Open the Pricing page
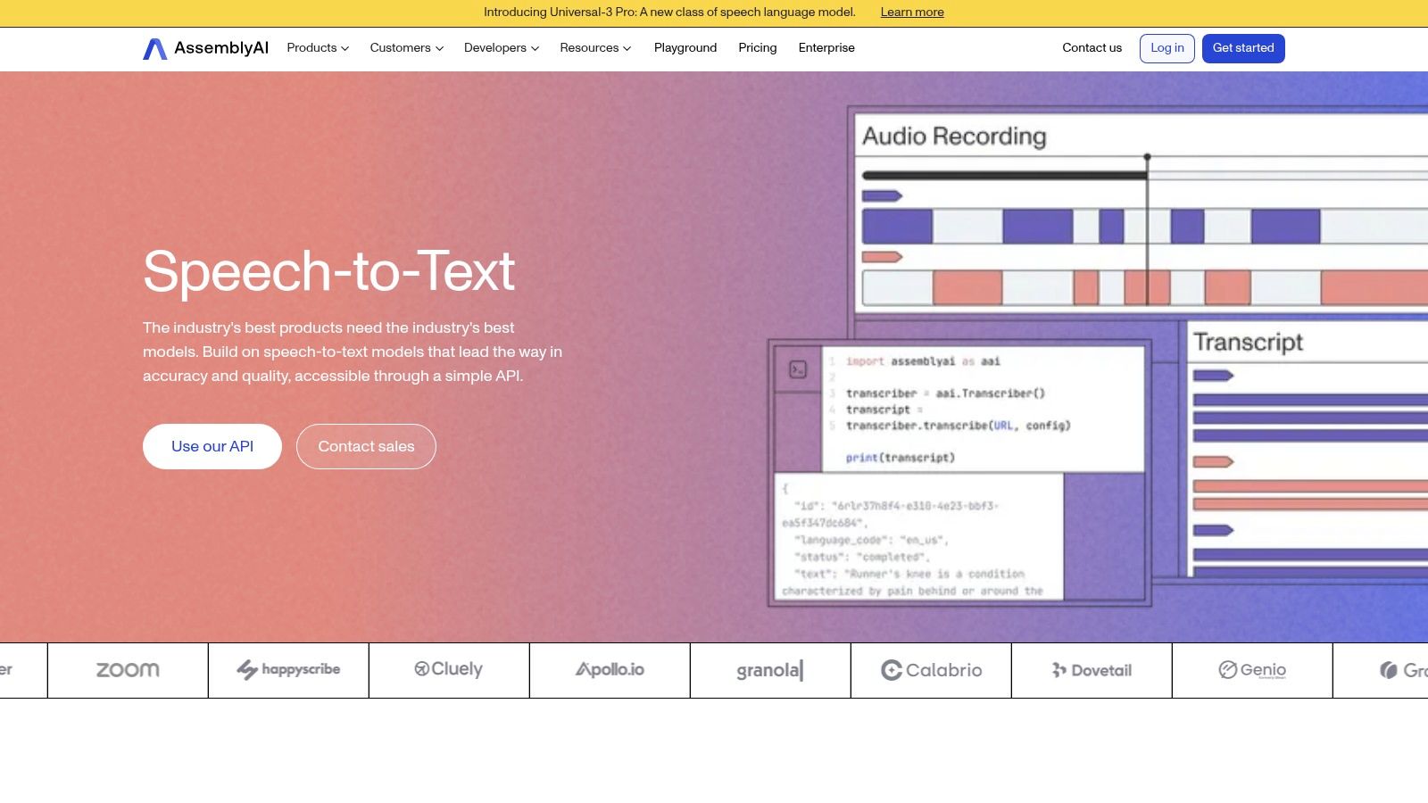The width and height of the screenshot is (1428, 803). 758,48
